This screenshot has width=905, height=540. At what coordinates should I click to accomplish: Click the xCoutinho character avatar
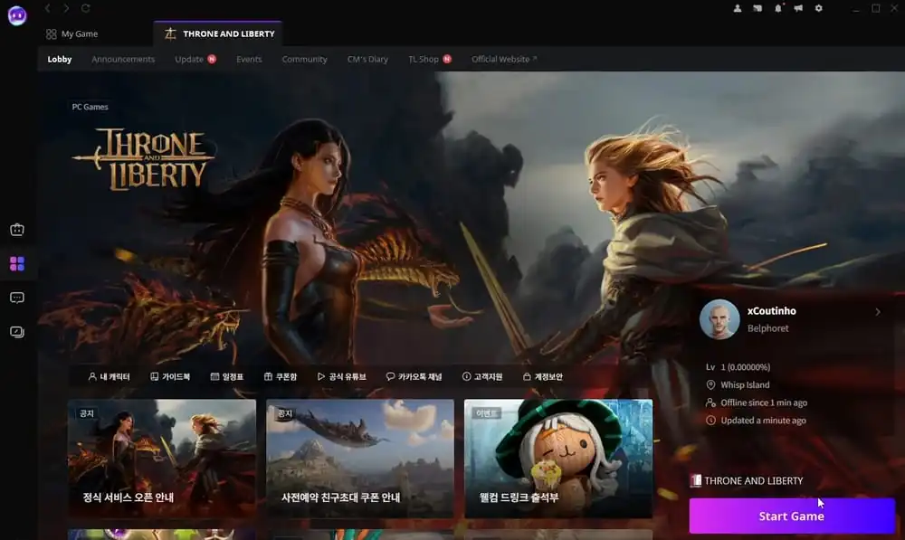(719, 319)
